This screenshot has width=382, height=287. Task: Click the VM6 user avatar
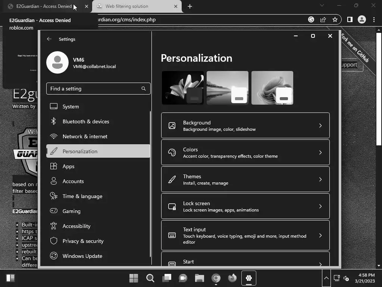click(57, 62)
